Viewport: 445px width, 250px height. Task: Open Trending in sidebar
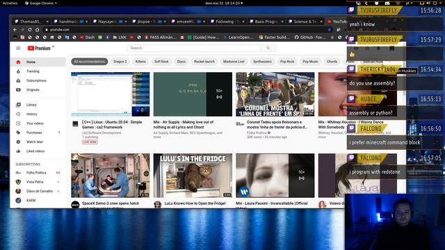[38, 71]
